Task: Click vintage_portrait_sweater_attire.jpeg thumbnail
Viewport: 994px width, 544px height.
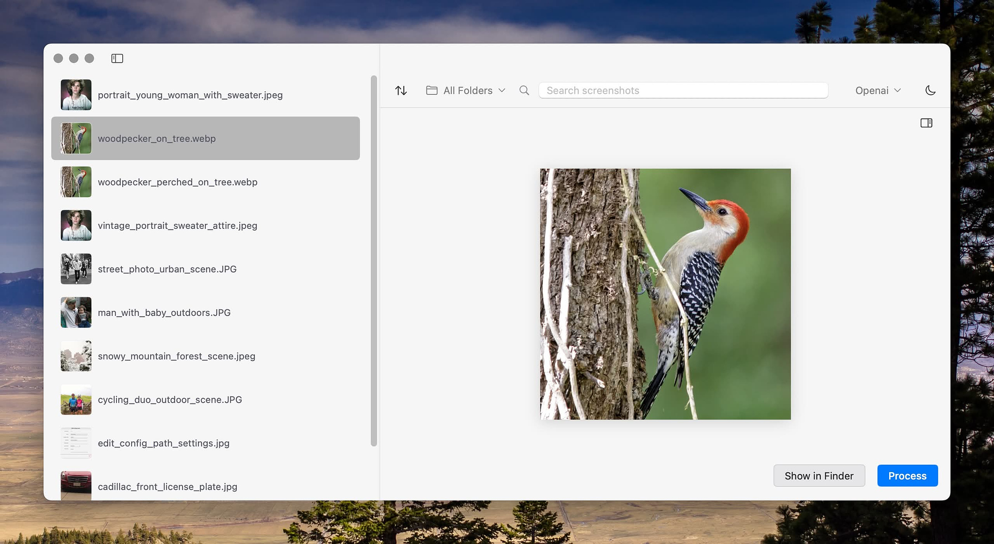Action: point(76,225)
